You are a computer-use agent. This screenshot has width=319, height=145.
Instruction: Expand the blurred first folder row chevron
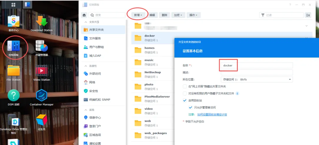[x=306, y=26]
